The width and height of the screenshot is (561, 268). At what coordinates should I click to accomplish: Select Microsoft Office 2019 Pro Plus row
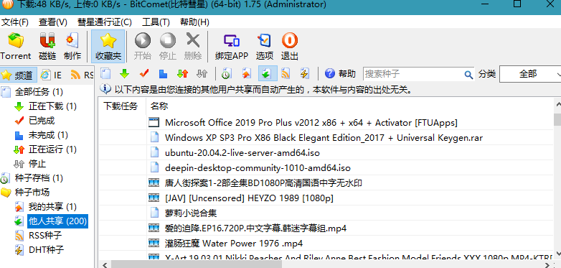point(326,123)
